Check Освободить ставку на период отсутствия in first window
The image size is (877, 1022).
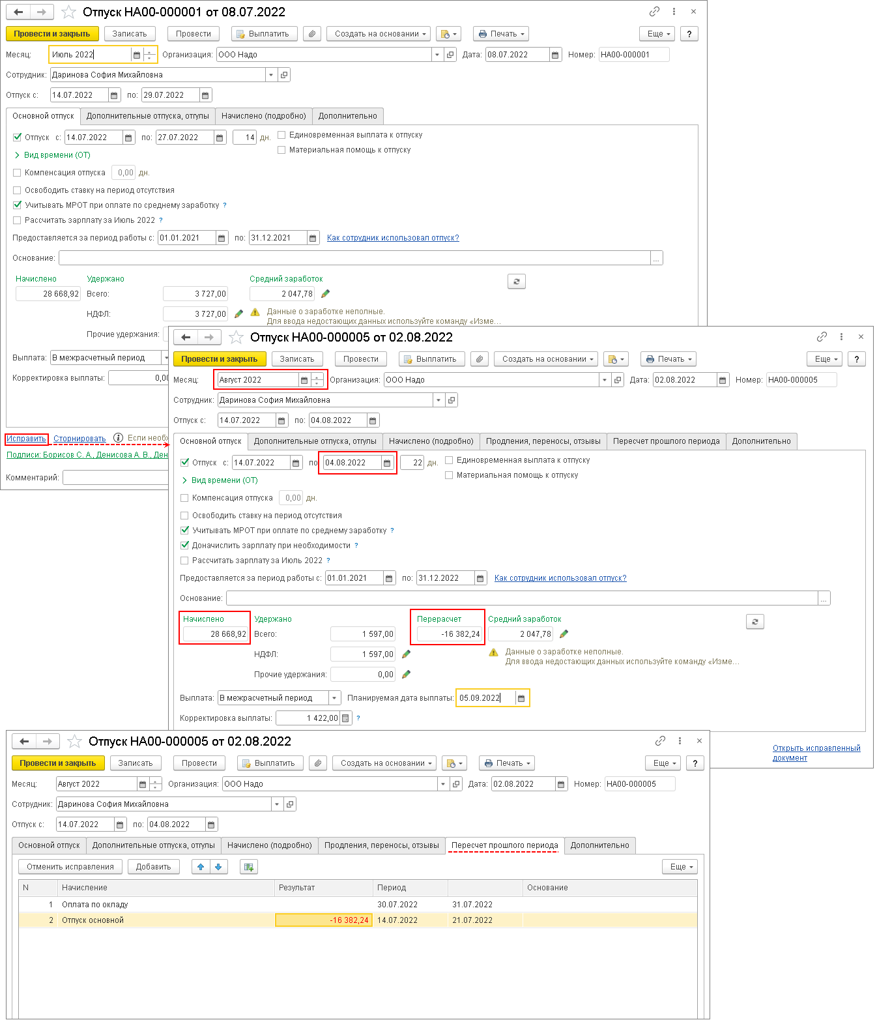(x=17, y=190)
